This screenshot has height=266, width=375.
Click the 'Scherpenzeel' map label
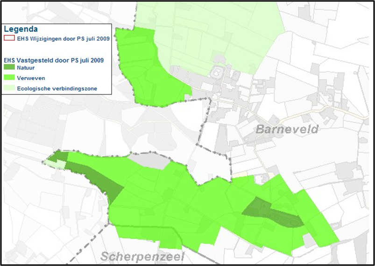[x=142, y=257]
